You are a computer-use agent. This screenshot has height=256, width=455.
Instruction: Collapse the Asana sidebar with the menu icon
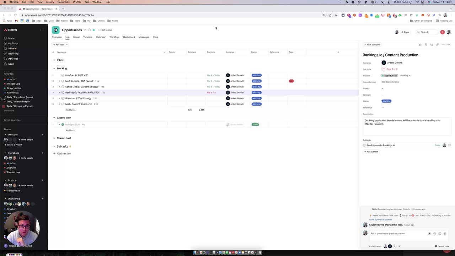[x=42, y=30]
